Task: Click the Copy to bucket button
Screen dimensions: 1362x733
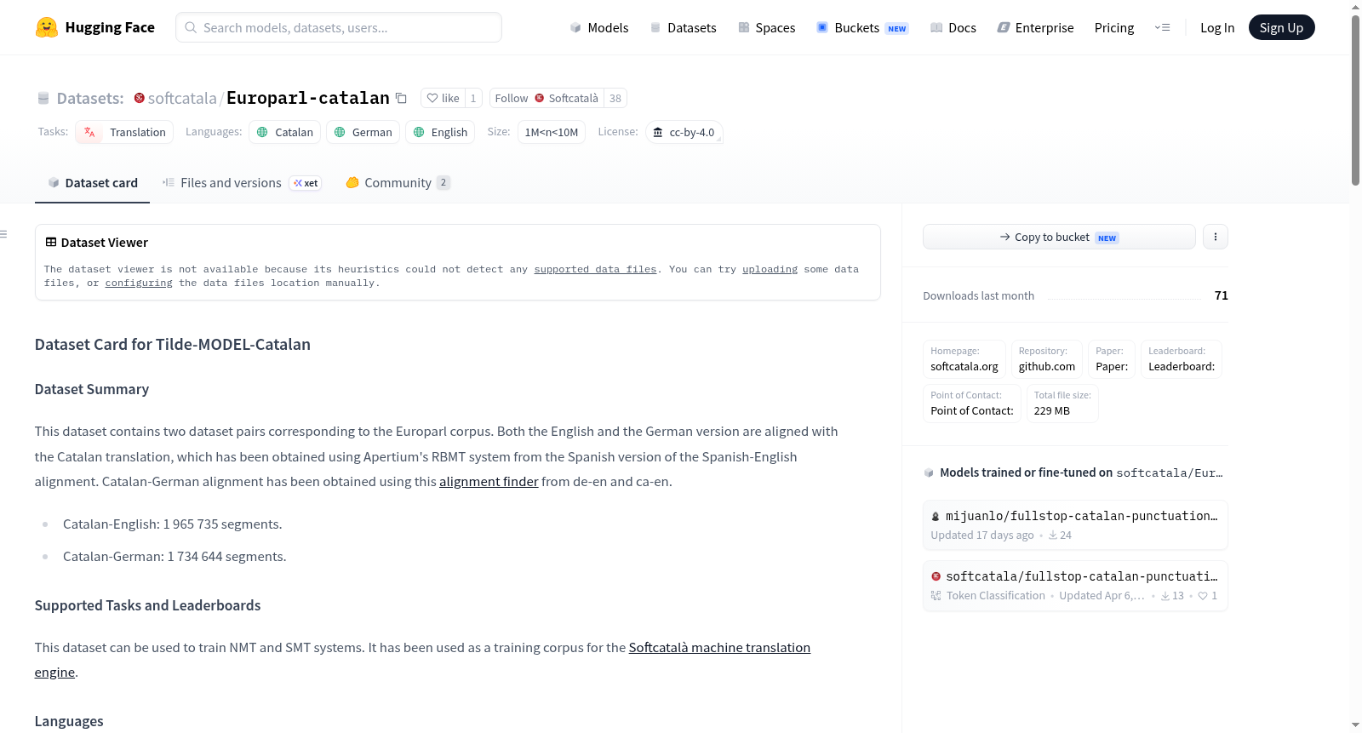Action: (x=1059, y=237)
